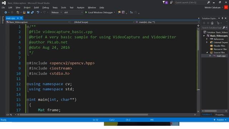The width and height of the screenshot is (229, 129).
Task: Click Solution Explorer pending changes filter icon
Action: [218, 23]
